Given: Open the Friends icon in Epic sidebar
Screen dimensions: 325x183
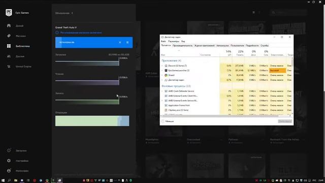Looking at the screenshot, I should coord(9,56).
